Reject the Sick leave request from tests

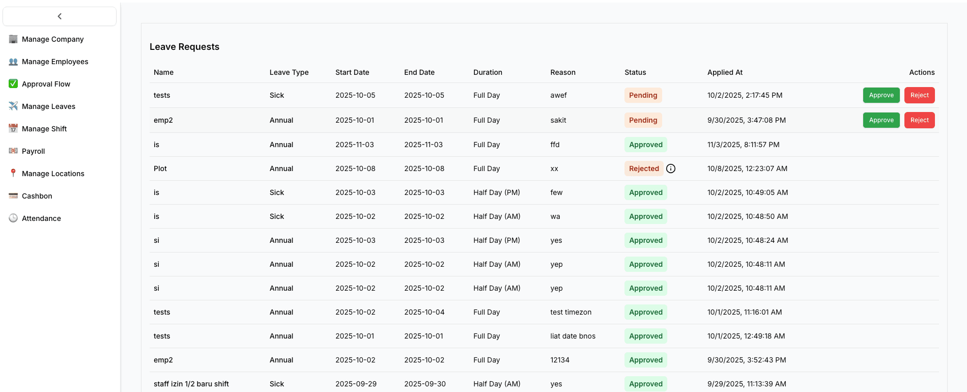click(919, 95)
